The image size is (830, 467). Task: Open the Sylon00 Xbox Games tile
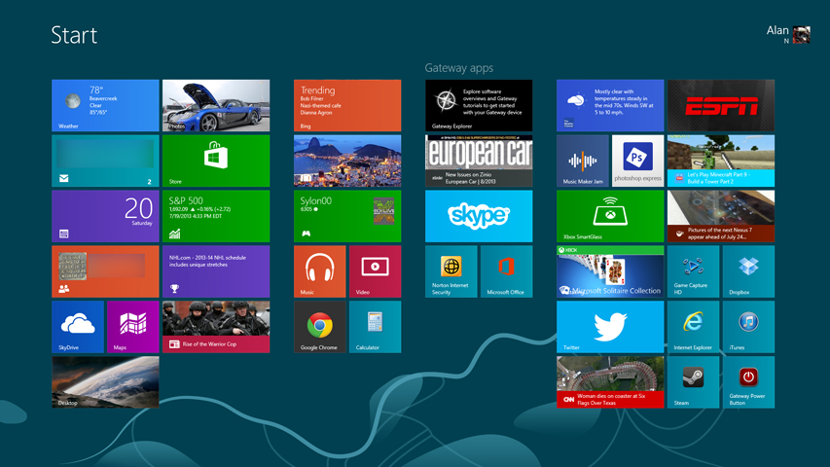[x=347, y=216]
